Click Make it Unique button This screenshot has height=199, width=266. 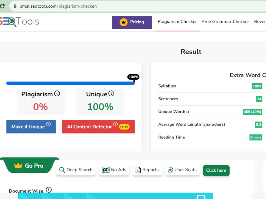[x=31, y=127]
